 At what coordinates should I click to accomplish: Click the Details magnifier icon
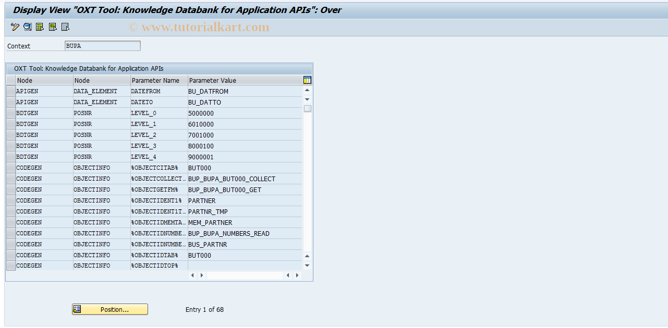coord(27,27)
